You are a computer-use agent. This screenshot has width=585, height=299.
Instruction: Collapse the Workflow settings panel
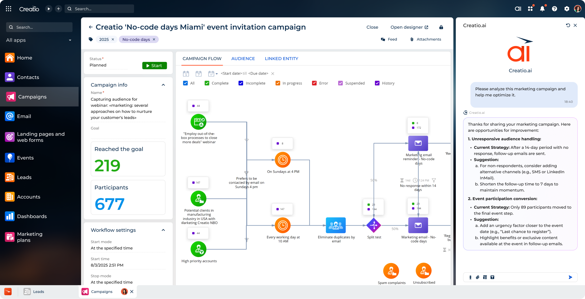163,230
